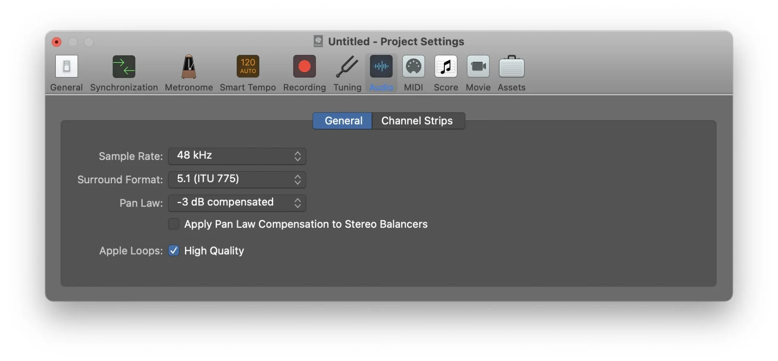Open the Metronome settings pane

189,73
